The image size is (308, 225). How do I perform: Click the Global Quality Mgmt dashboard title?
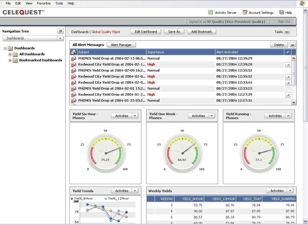[x=106, y=32]
